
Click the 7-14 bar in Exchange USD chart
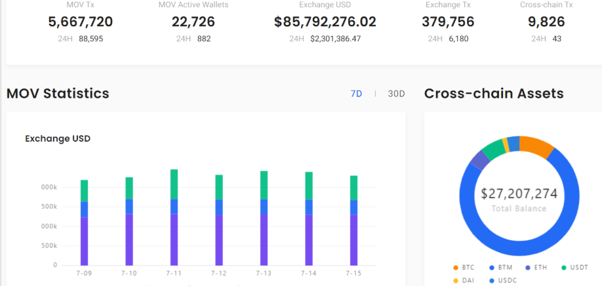click(x=309, y=218)
